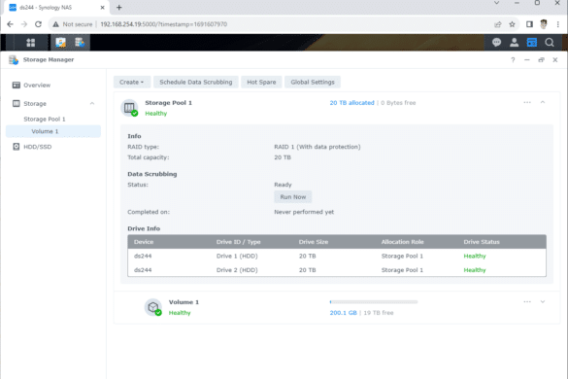This screenshot has height=379, width=568.
Task: Click Never performed yet text
Action: point(304,212)
